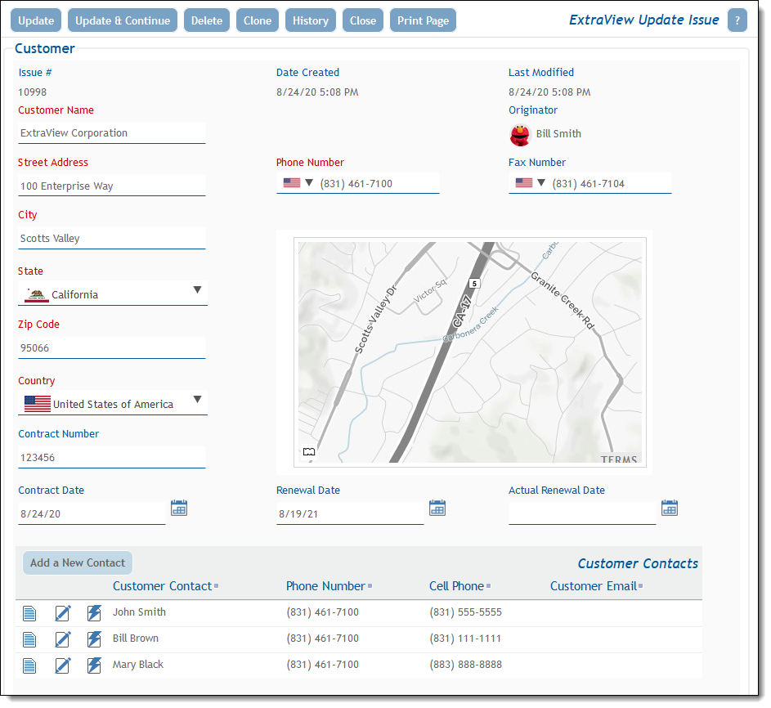
Task: Open the Renewal Date calendar picker
Action: [x=437, y=508]
